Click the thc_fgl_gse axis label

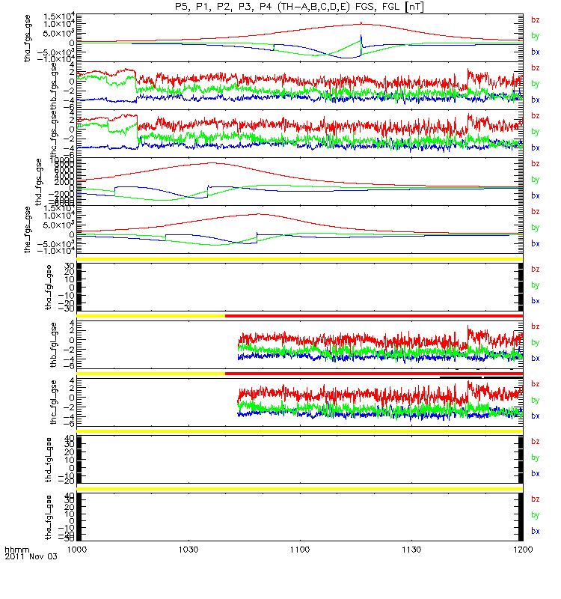(x=53, y=402)
